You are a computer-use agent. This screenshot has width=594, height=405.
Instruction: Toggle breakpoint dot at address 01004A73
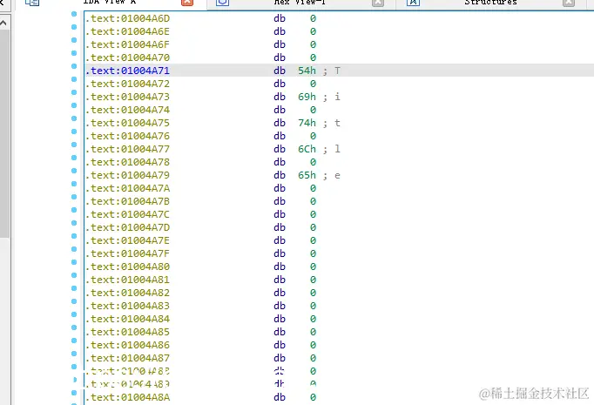pyautogui.click(x=74, y=92)
